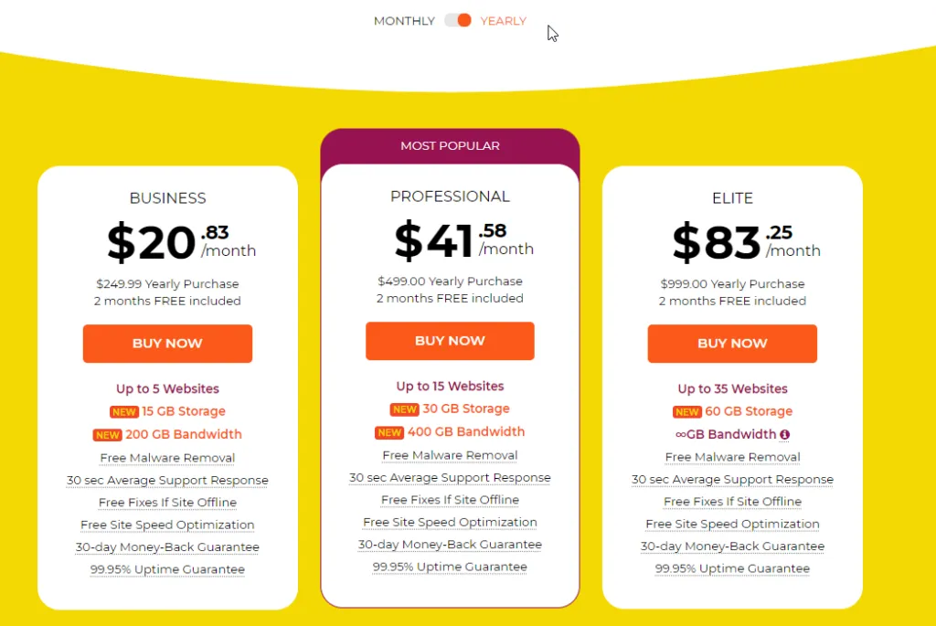Image resolution: width=936 pixels, height=626 pixels.
Task: Click 30 sec Average Support Response in Professional
Action: [450, 477]
